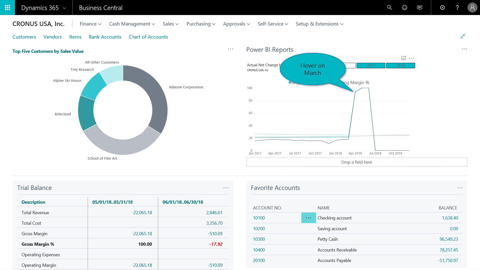Open the Purchasing menu
This screenshot has height=270, width=480.
[x=201, y=24]
